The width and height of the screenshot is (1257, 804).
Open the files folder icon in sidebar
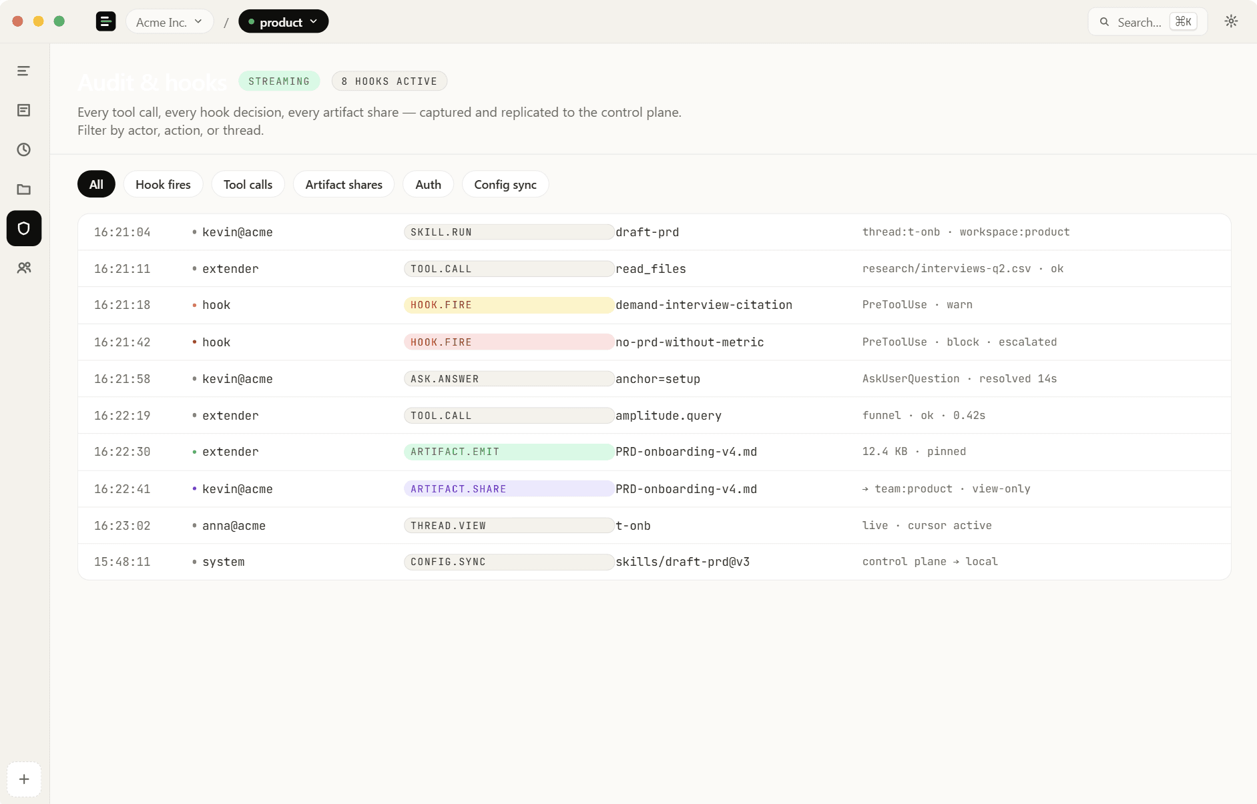(x=24, y=189)
